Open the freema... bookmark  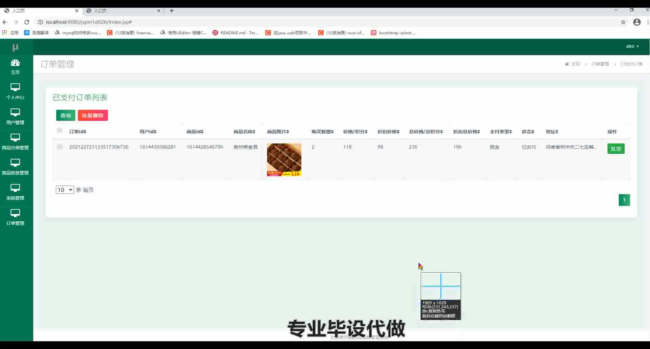(130, 33)
